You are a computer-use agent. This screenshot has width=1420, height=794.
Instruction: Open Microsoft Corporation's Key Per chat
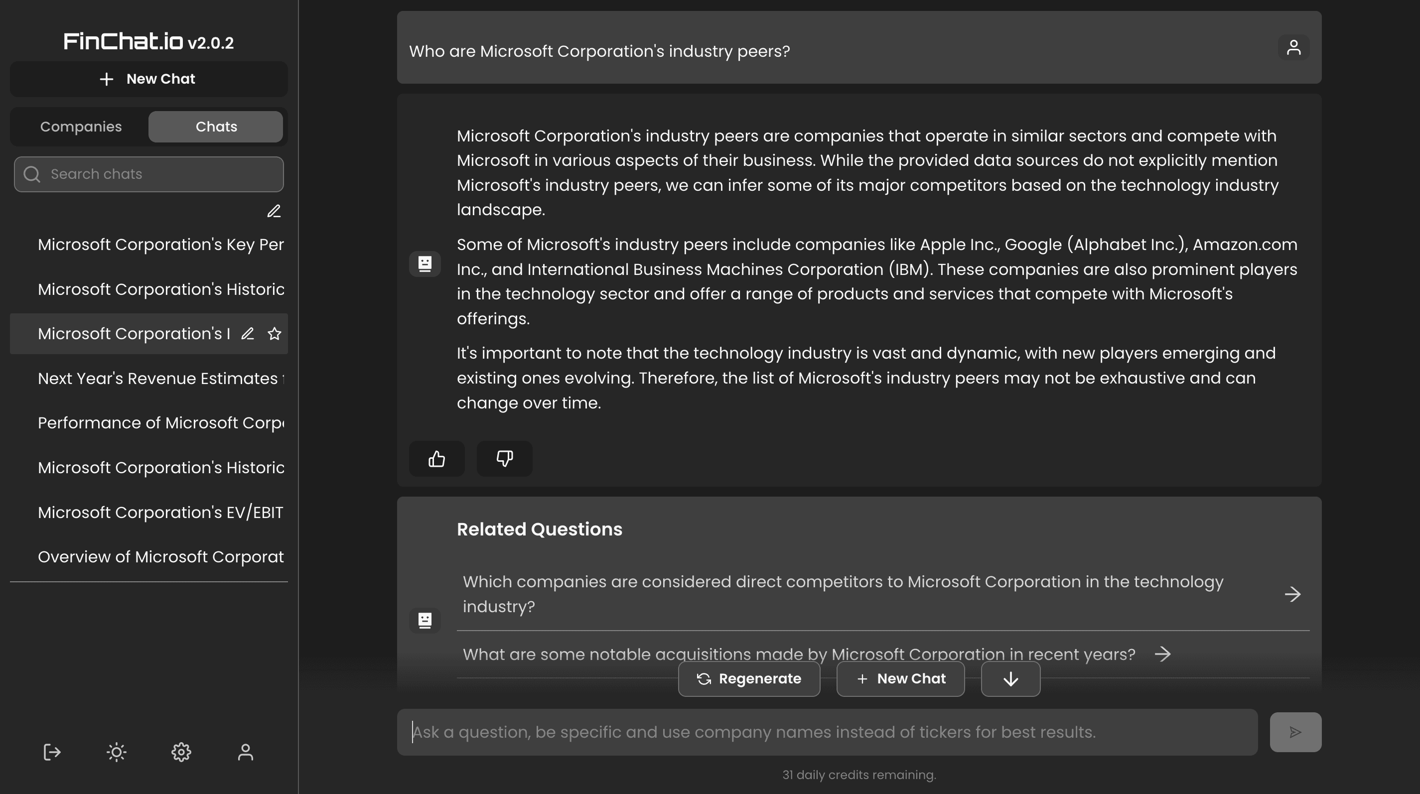point(149,244)
